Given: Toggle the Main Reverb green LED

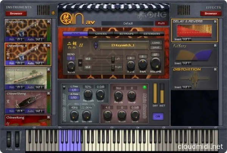Looking at the screenshot, I should click(x=145, y=87).
